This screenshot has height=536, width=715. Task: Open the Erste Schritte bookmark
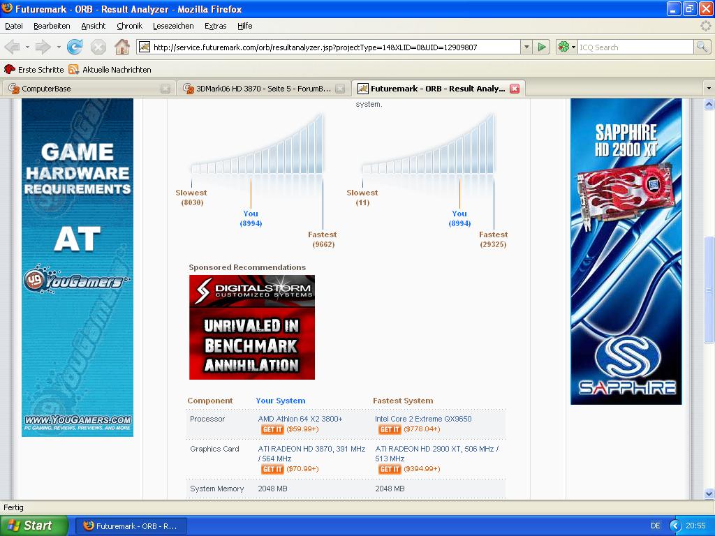pyautogui.click(x=34, y=70)
